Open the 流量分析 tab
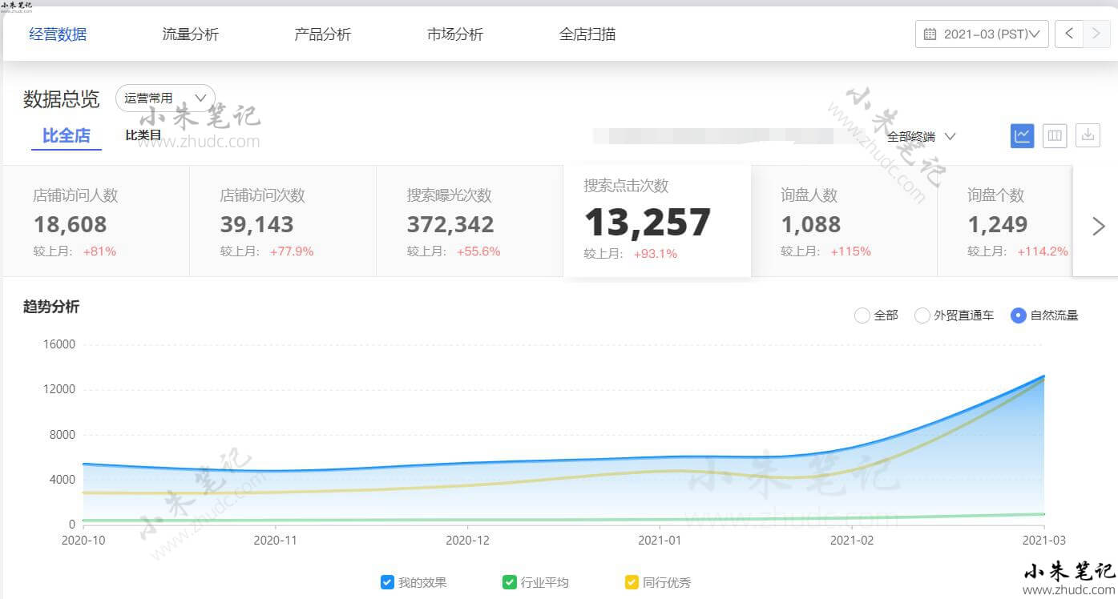Image resolution: width=1118 pixels, height=599 pixels. 190,34
